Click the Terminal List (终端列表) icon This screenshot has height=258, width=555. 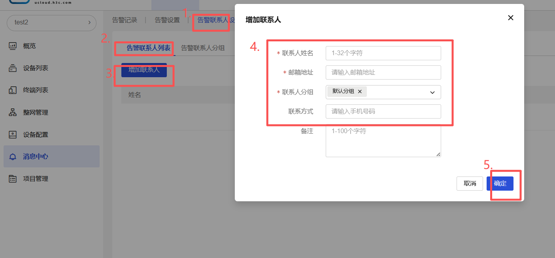[13, 90]
